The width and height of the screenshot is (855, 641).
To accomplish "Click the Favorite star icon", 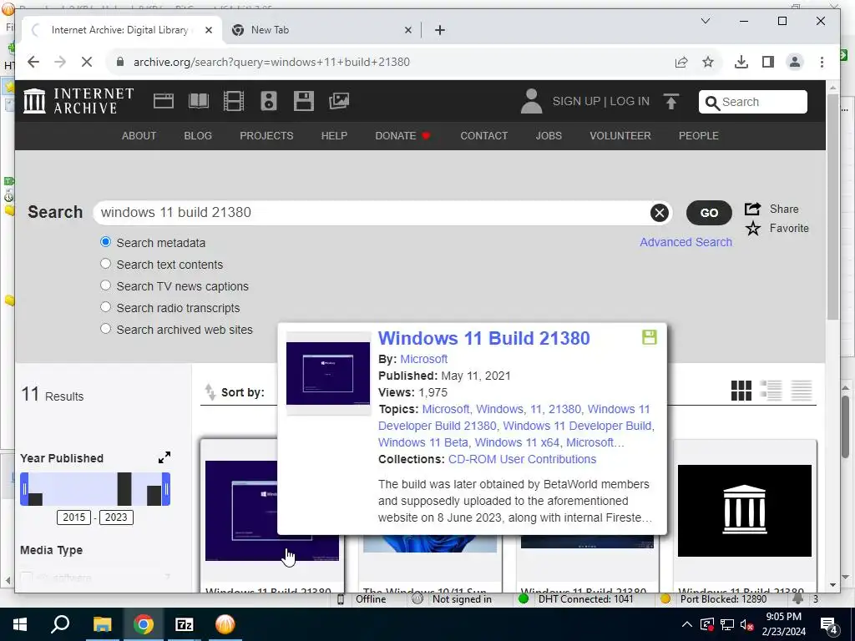I will (x=753, y=229).
